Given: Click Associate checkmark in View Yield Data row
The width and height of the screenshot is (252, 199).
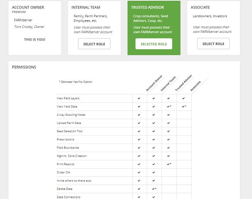Looking at the screenshot, I should tap(184, 107).
